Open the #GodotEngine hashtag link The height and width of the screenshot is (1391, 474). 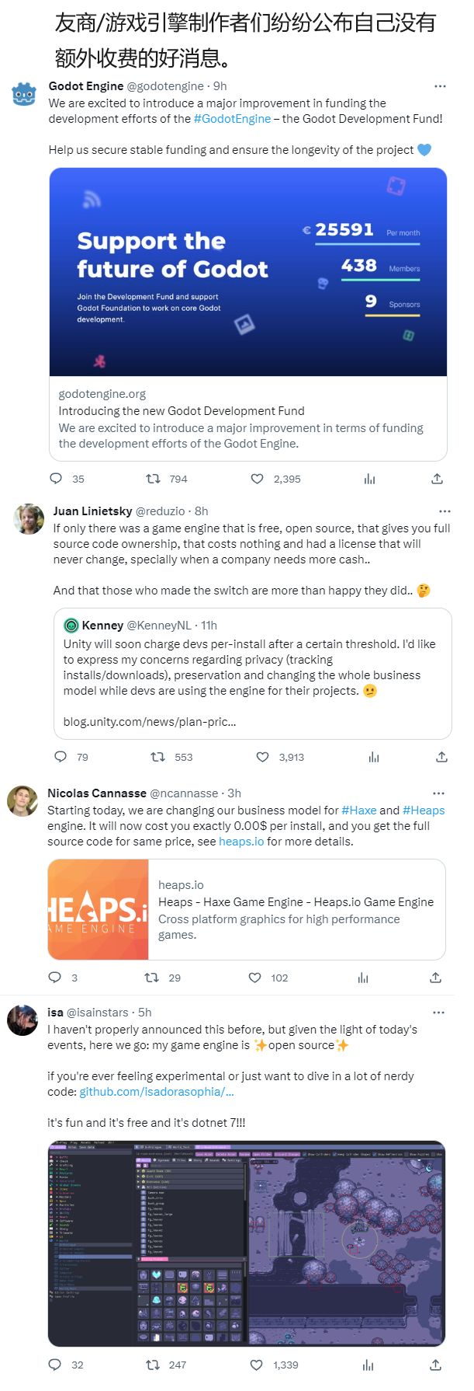coord(232,119)
